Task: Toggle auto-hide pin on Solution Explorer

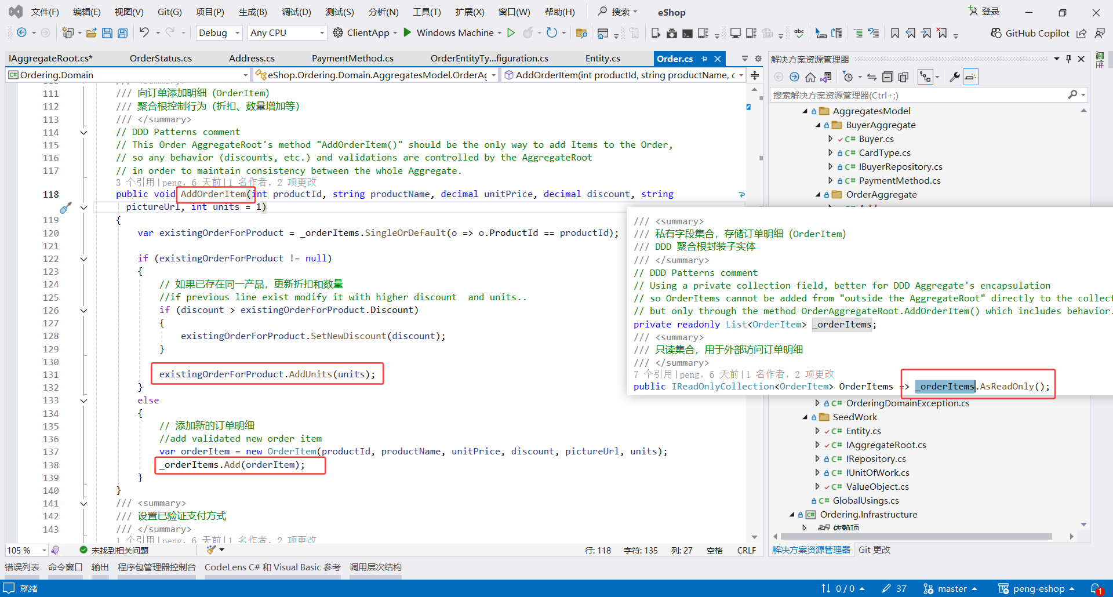Action: [1069, 59]
